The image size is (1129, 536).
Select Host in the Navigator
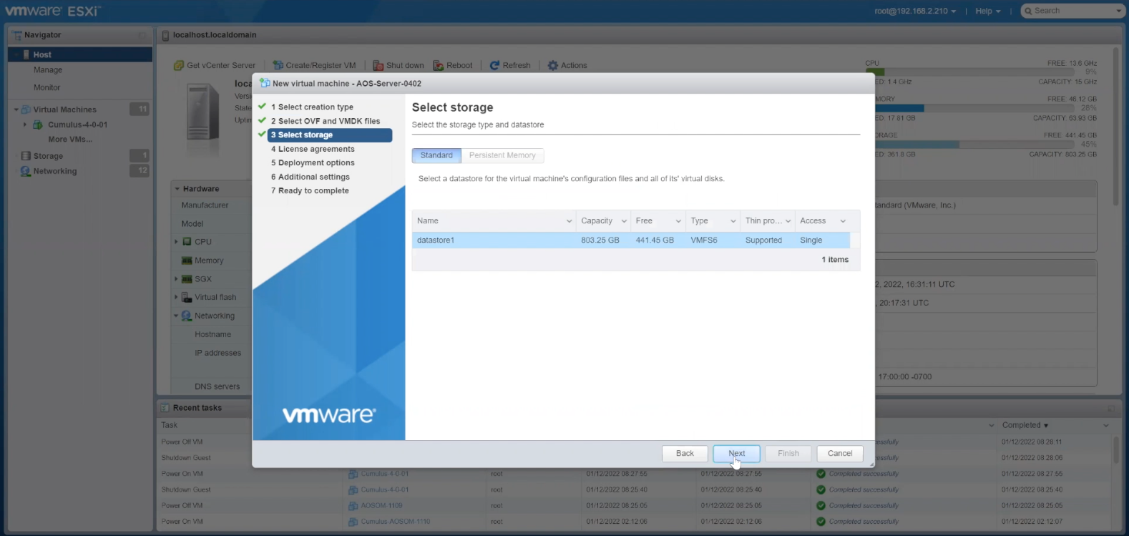(x=80, y=54)
